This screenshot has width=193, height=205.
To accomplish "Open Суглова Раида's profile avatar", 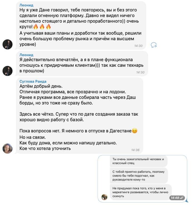I will tap(8, 148).
